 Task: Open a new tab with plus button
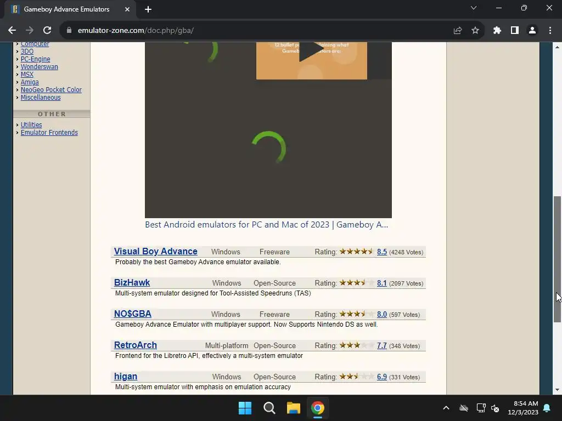[148, 9]
